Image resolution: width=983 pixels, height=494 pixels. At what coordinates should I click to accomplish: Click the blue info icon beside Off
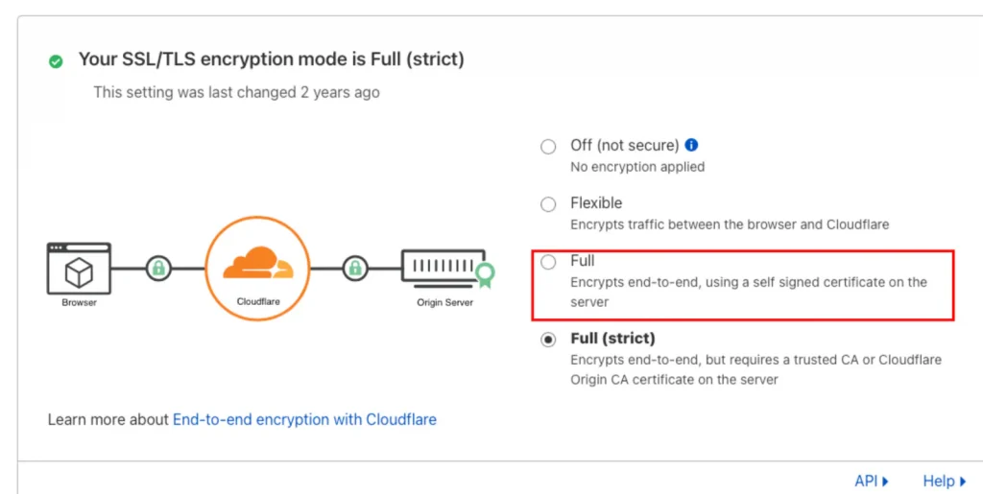691,145
